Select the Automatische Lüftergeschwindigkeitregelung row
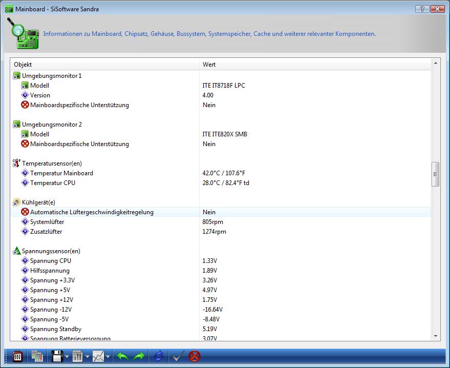Screen dimensions: 450x368 pos(221,212)
